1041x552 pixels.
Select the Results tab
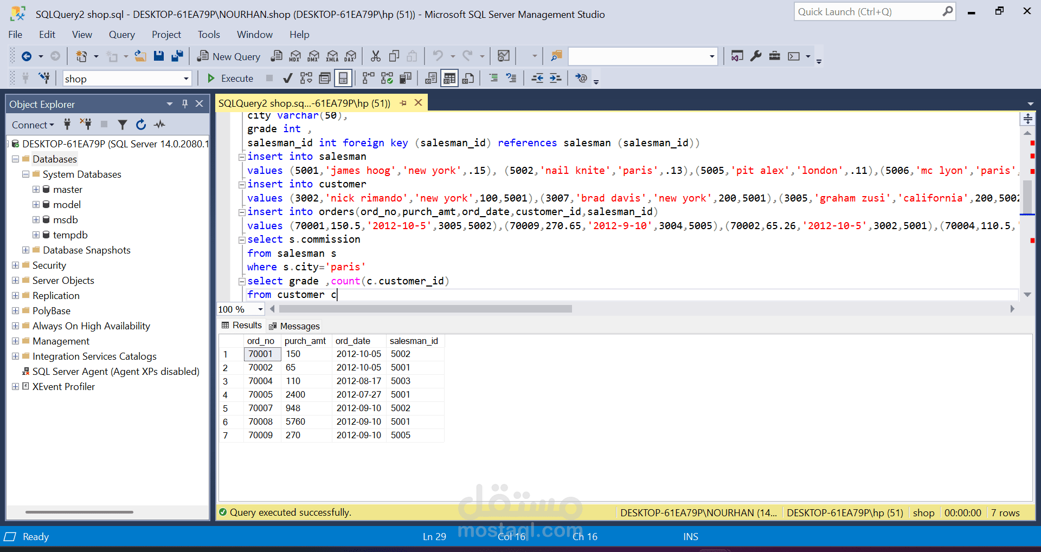(242, 326)
